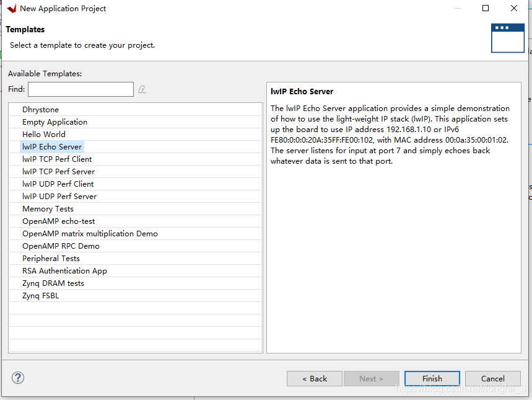The width and height of the screenshot is (532, 400).
Task: Select the Zynq DRAM tests template
Action: (x=136, y=283)
